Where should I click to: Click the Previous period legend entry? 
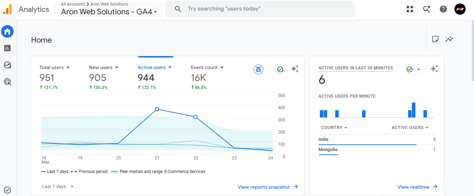[x=89, y=172]
